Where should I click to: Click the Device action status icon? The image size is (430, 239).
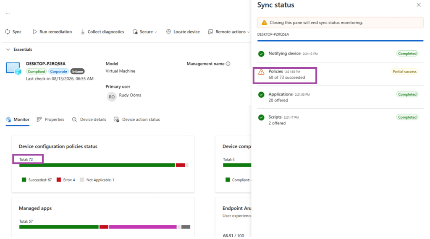(116, 120)
